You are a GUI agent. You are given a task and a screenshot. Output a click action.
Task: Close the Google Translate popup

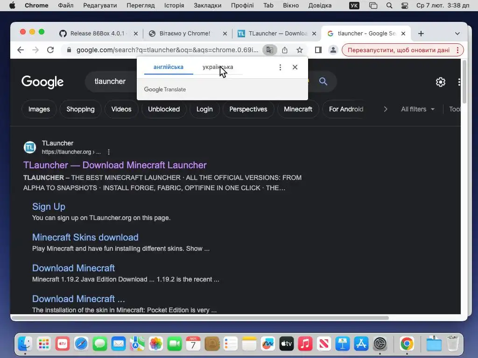click(295, 67)
